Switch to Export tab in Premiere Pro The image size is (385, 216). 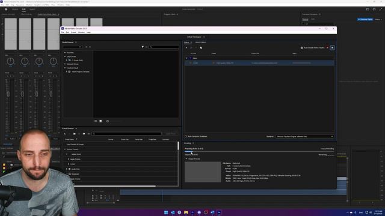tap(32, 10)
